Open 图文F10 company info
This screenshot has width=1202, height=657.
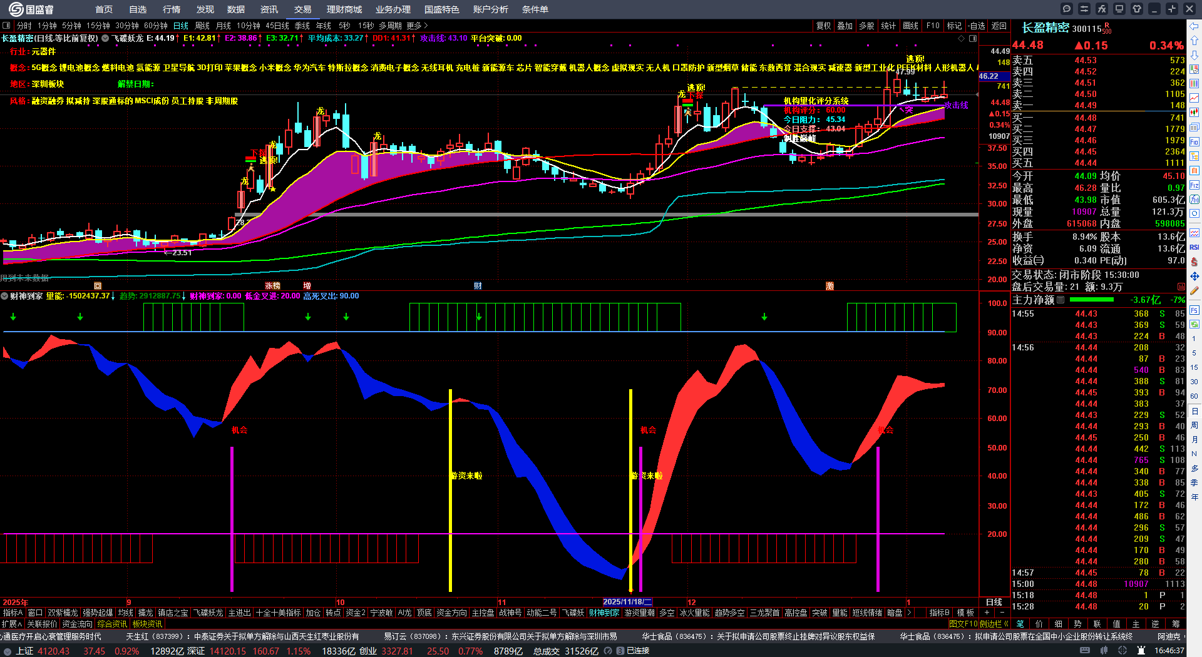pyautogui.click(x=962, y=624)
